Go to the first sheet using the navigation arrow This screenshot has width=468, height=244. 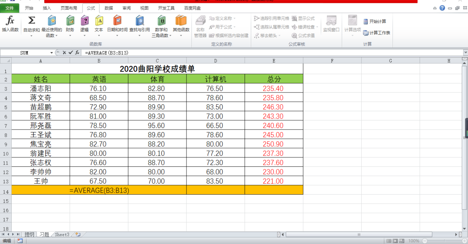point(3,234)
